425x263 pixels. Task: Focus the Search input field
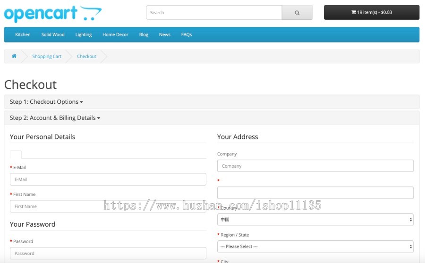pyautogui.click(x=214, y=12)
